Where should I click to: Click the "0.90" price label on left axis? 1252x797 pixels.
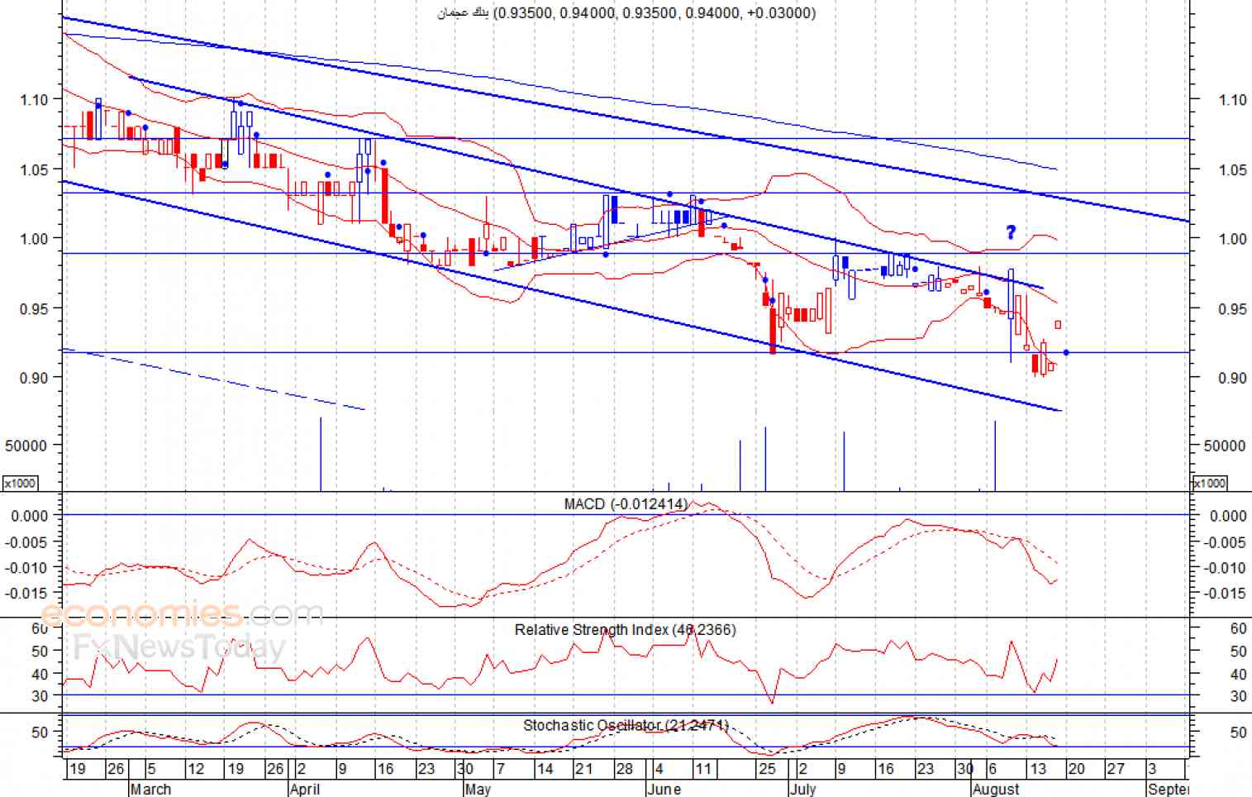(35, 377)
